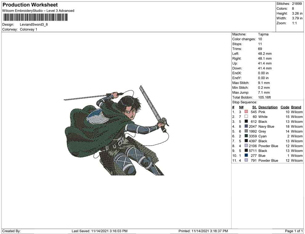Screen dimensions: 305x234
Task: Click the Right value 48.1 mm
Action: tap(265, 59)
